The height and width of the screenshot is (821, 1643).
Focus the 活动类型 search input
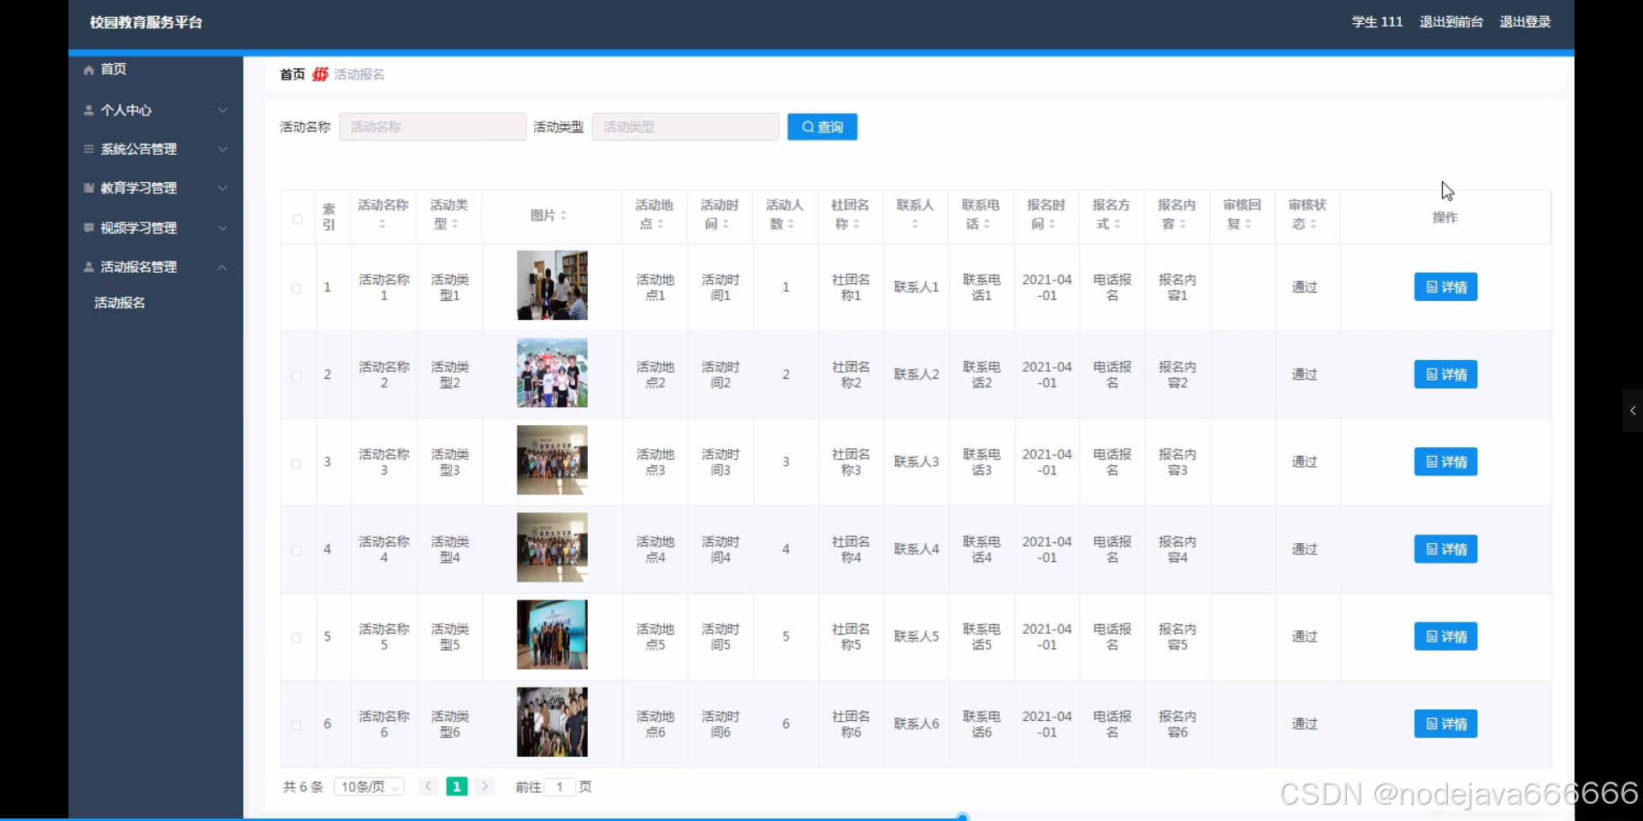685,127
